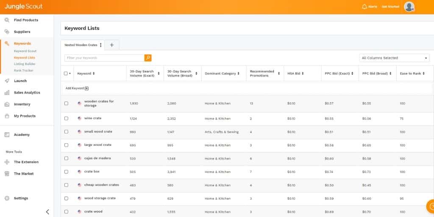Add a new keyword list tab with plus
Image resolution: width=434 pixels, height=217 pixels.
tap(112, 45)
